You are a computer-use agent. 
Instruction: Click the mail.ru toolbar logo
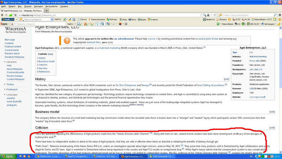(x=8, y=19)
